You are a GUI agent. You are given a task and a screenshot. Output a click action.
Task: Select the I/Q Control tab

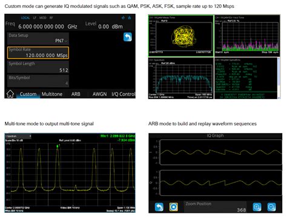(124, 94)
